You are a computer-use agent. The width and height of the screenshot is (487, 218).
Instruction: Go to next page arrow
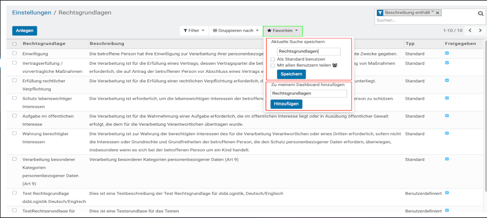click(480, 31)
